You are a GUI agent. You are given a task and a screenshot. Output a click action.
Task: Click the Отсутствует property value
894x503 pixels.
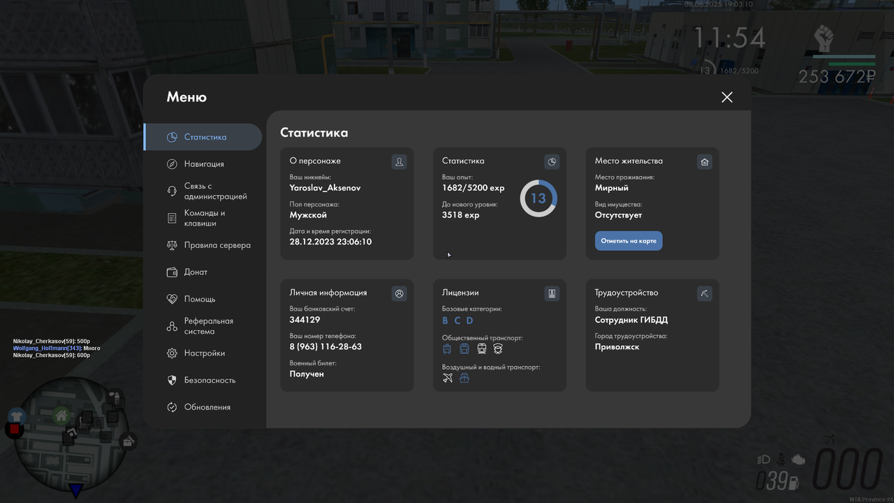click(x=618, y=215)
